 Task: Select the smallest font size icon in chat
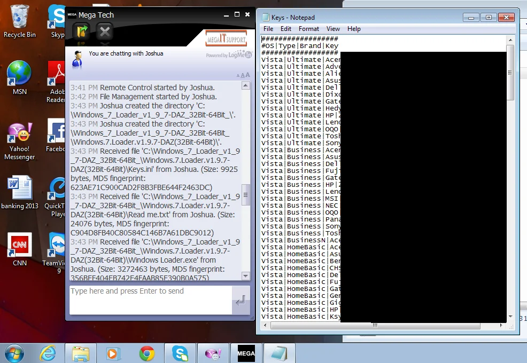pyautogui.click(x=237, y=75)
